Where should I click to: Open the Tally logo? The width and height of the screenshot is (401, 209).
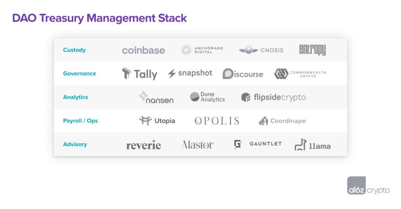[x=139, y=73]
